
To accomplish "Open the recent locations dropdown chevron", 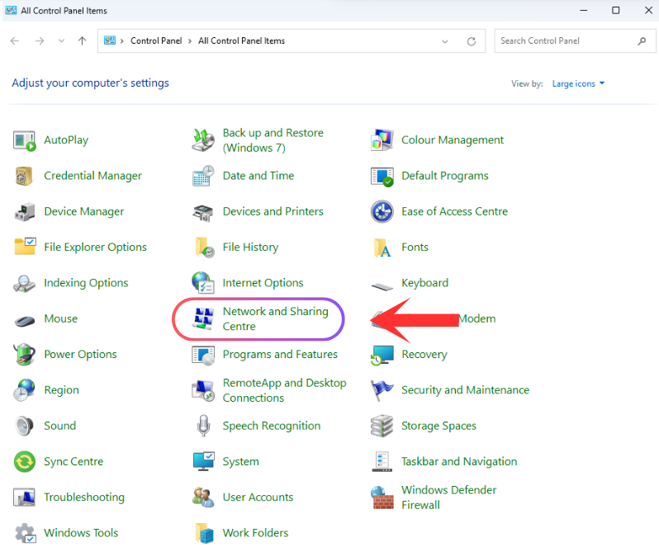I will (61, 40).
